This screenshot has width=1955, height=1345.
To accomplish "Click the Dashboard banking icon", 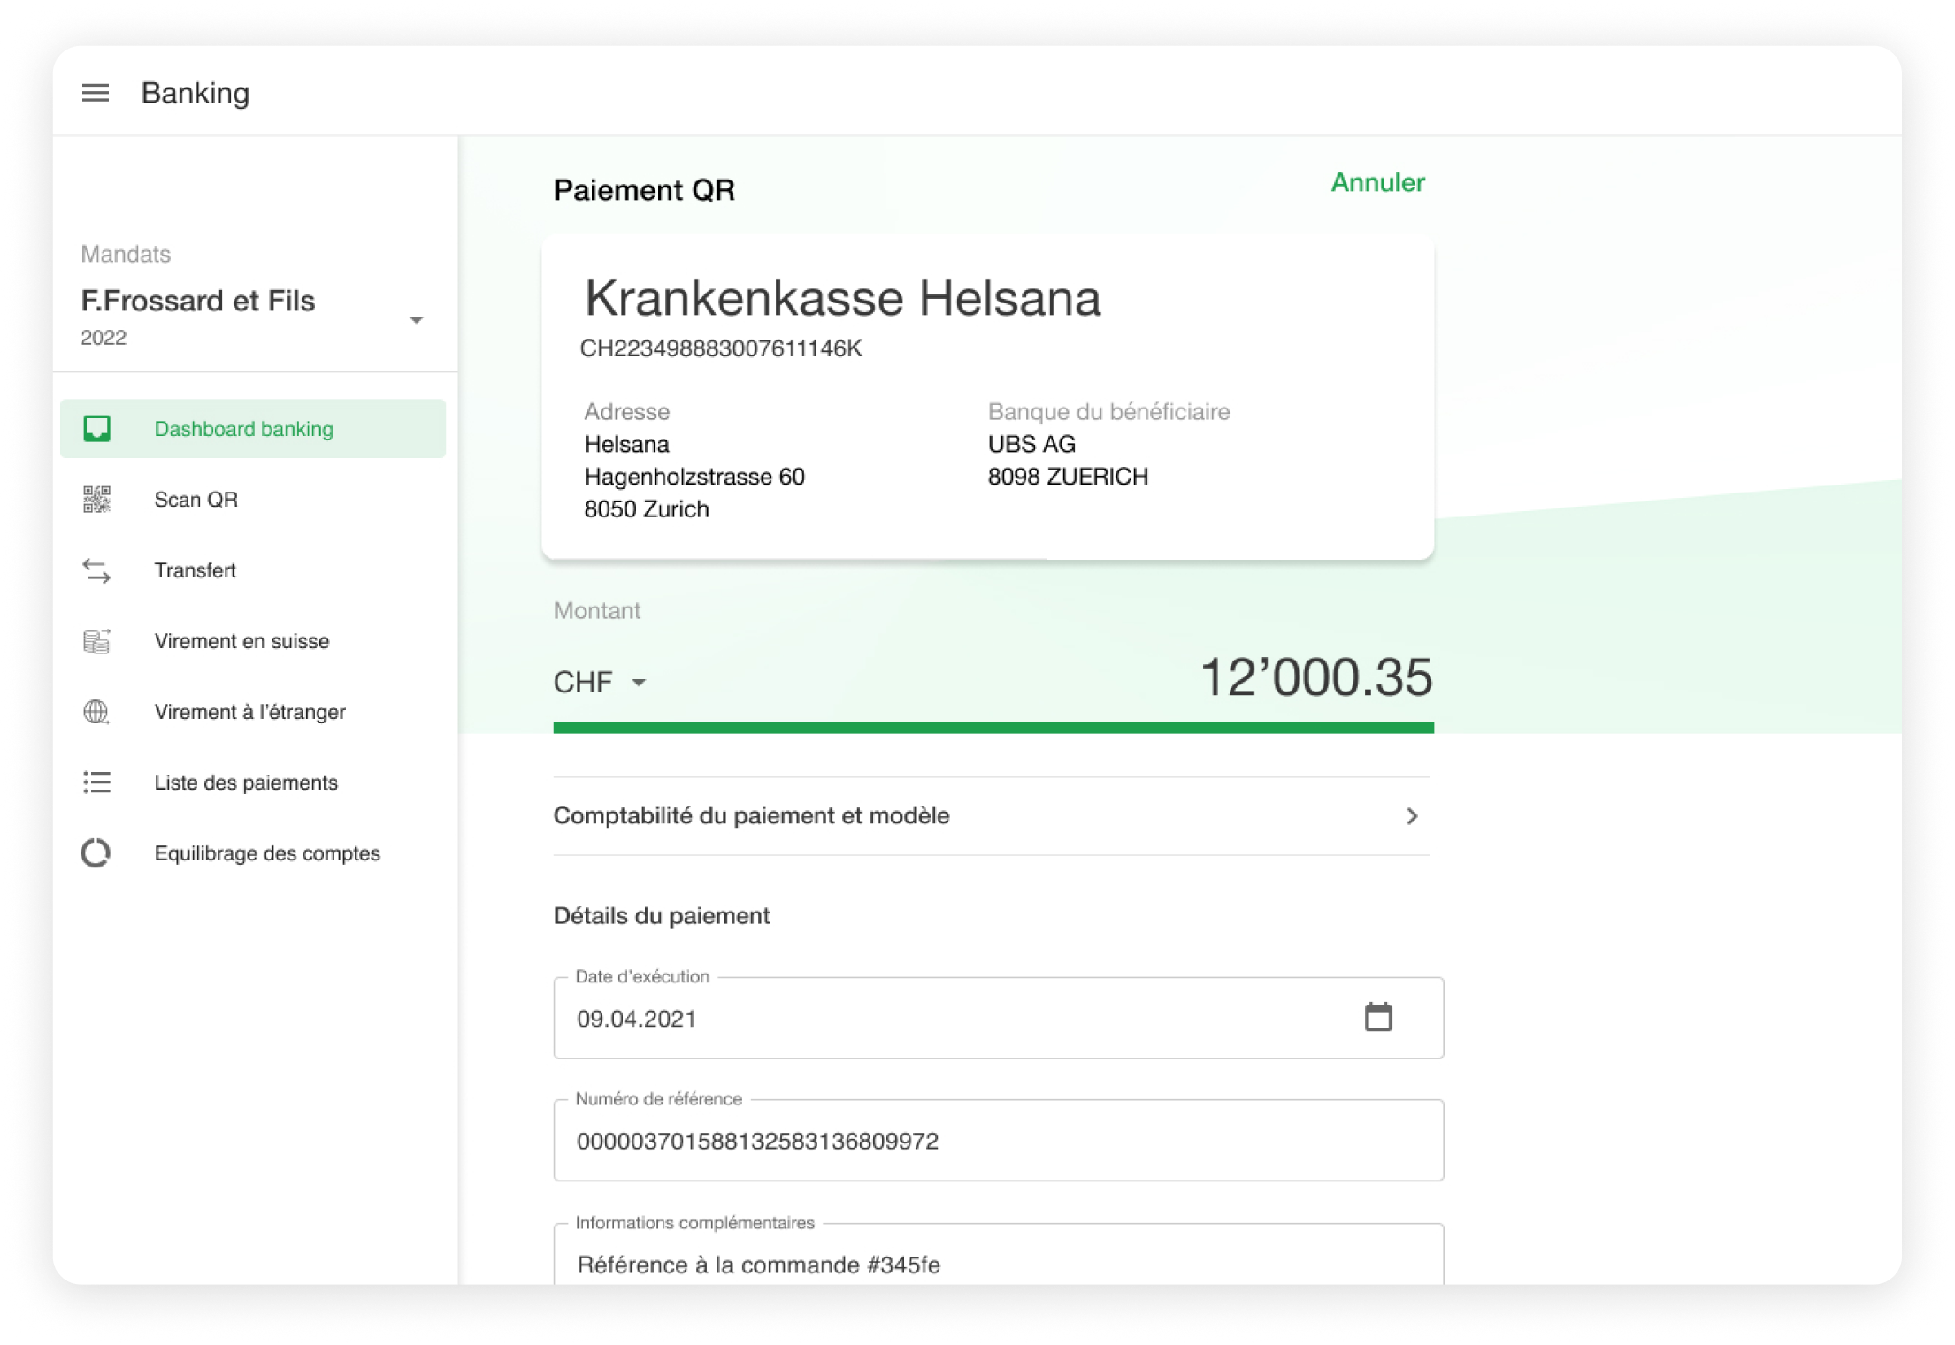I will point(96,429).
